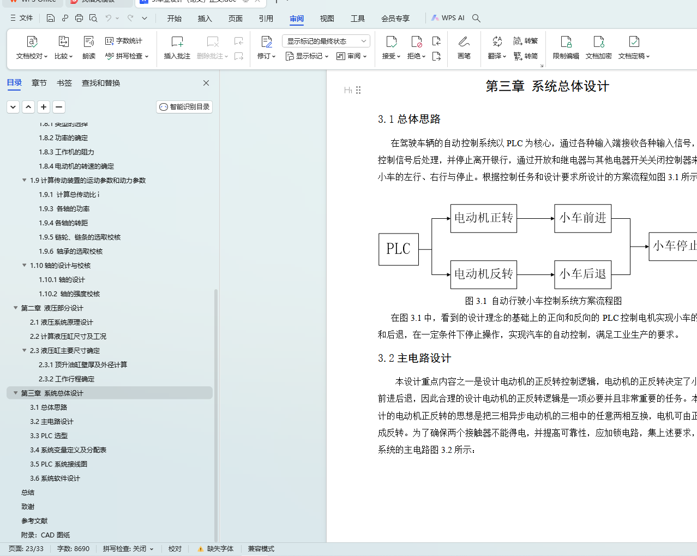
Task: Open 文档加密 document encryption
Action: tap(599, 47)
